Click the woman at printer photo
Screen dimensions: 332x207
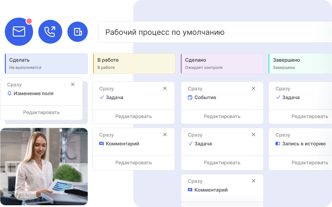44,166
